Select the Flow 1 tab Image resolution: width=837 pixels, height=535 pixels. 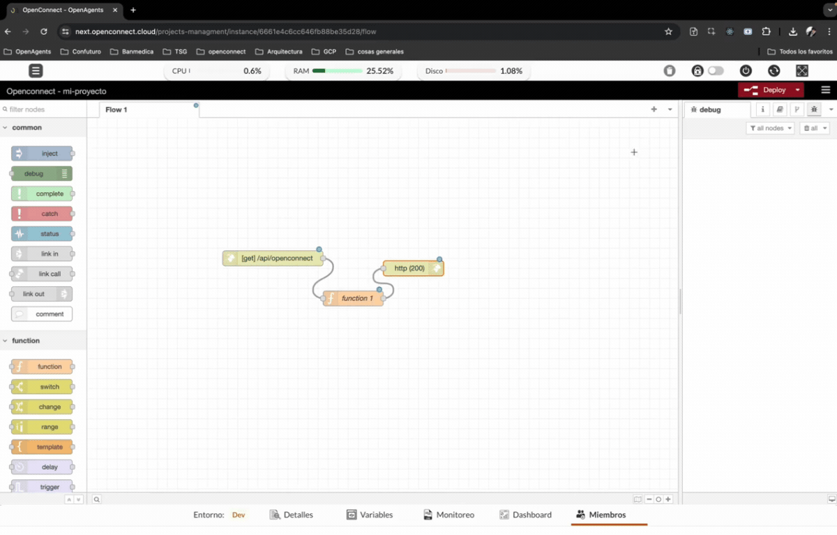click(x=149, y=109)
